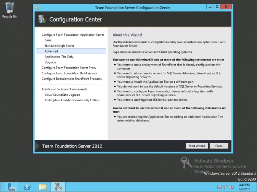This screenshot has width=257, height=192.
Task: Click the Server Manager taskbar icon
Action: 11,187
